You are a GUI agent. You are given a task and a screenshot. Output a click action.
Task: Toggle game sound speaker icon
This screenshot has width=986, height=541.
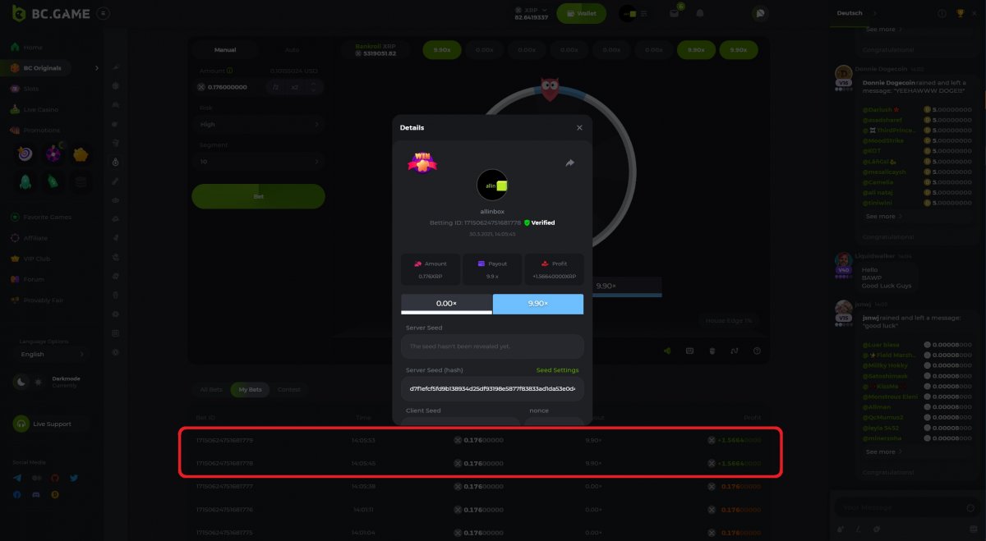pyautogui.click(x=667, y=351)
